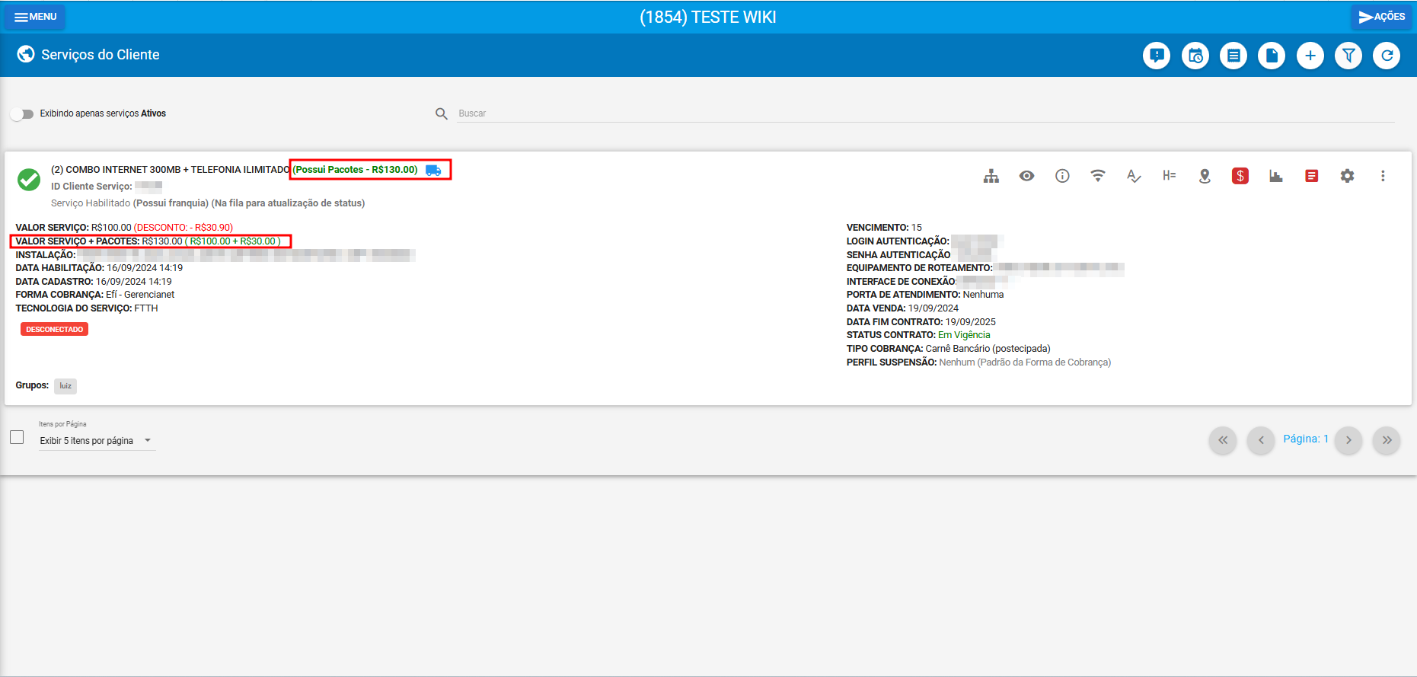Open the AÇÕES actions menu
1417x677 pixels.
1381,17
